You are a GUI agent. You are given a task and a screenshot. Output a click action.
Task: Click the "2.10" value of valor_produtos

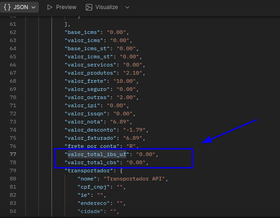[x=132, y=73]
